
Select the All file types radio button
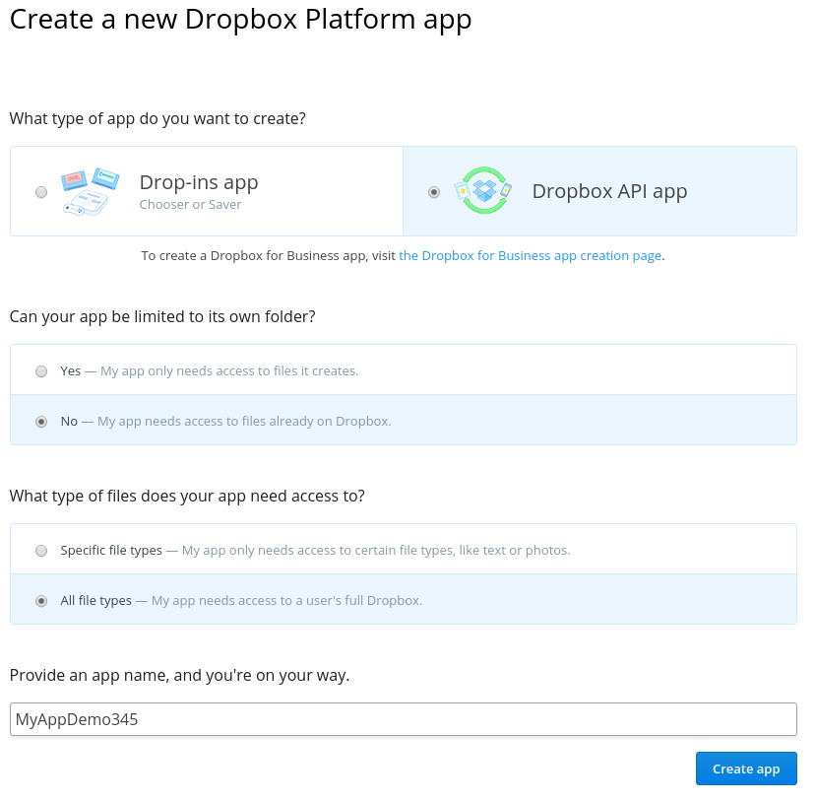point(41,601)
